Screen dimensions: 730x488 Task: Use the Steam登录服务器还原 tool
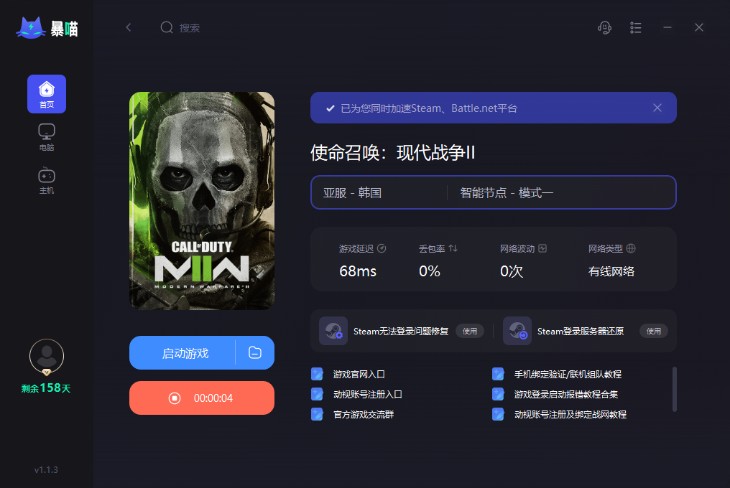(654, 332)
